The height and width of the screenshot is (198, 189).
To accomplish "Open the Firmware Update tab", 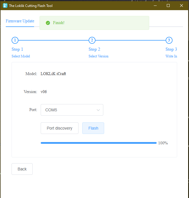I will pyautogui.click(x=20, y=21).
